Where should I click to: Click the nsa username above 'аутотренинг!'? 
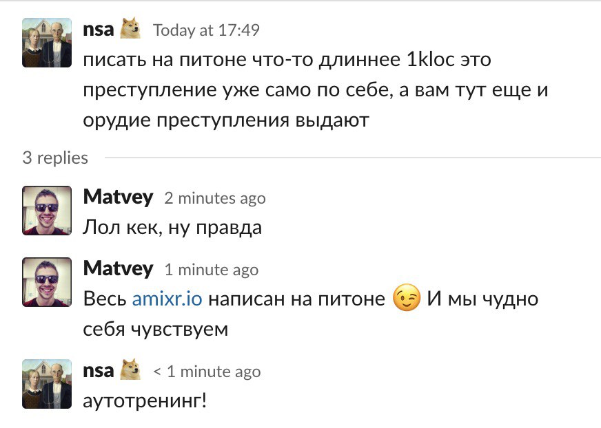coord(99,370)
